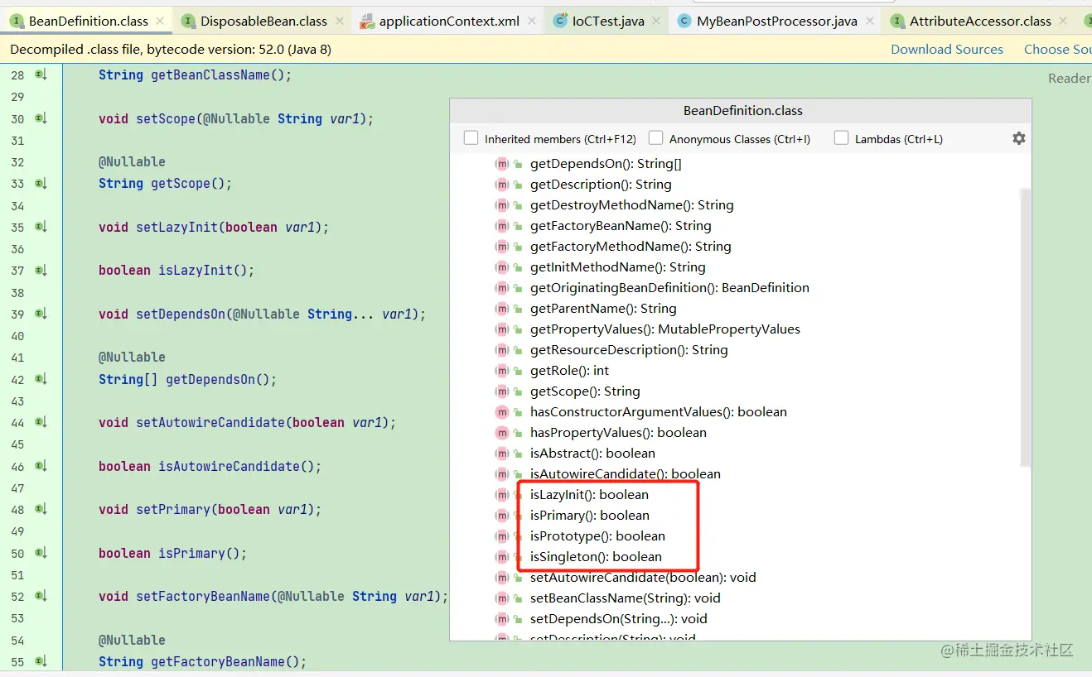Select getScope(): String entry in popup
Screen dimensions: 1092x677
(585, 391)
